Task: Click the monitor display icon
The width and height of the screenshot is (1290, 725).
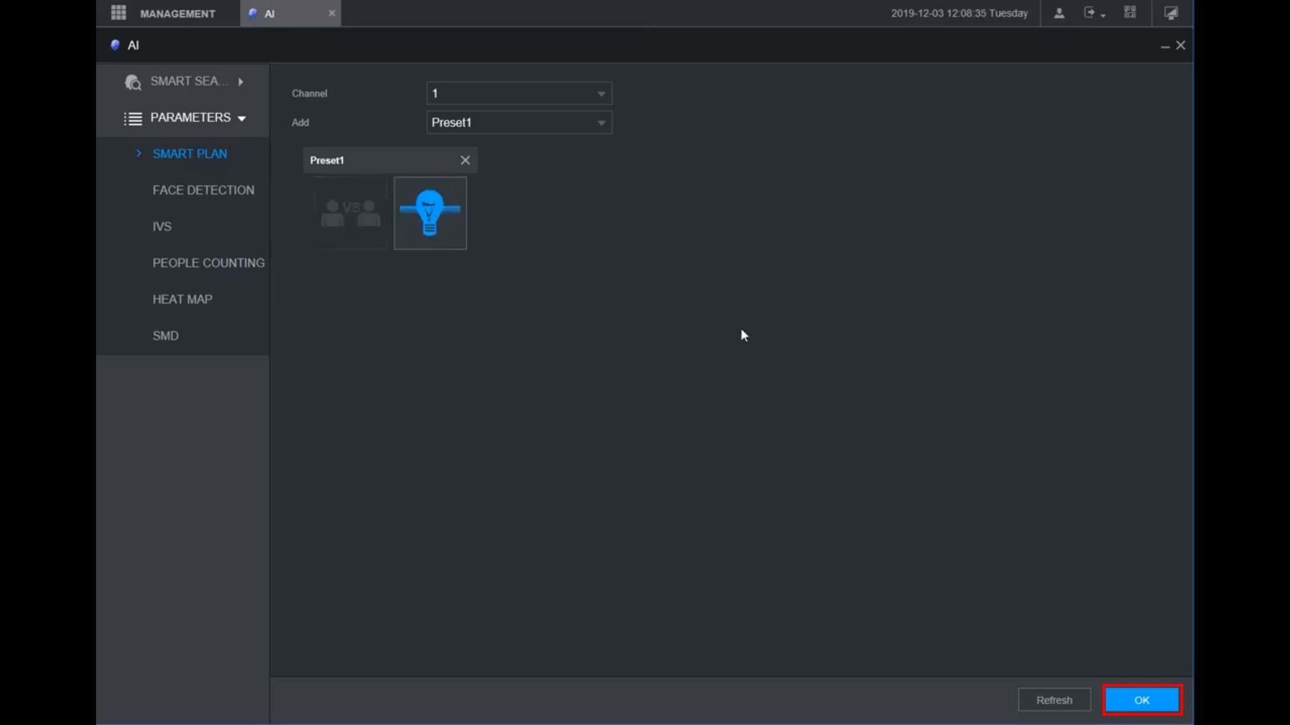Action: coord(1171,13)
